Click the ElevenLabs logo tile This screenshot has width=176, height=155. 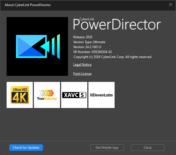(101, 95)
